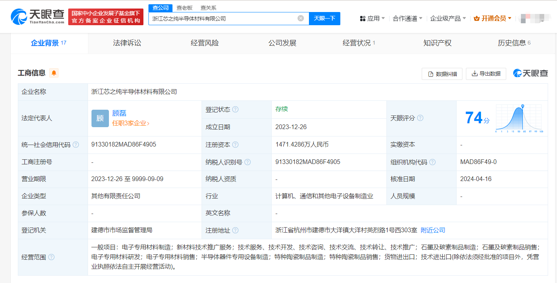Image resolution: width=557 pixels, height=283 pixels.
Task: Click help icon next to 经营范围
Action: pos(51,257)
